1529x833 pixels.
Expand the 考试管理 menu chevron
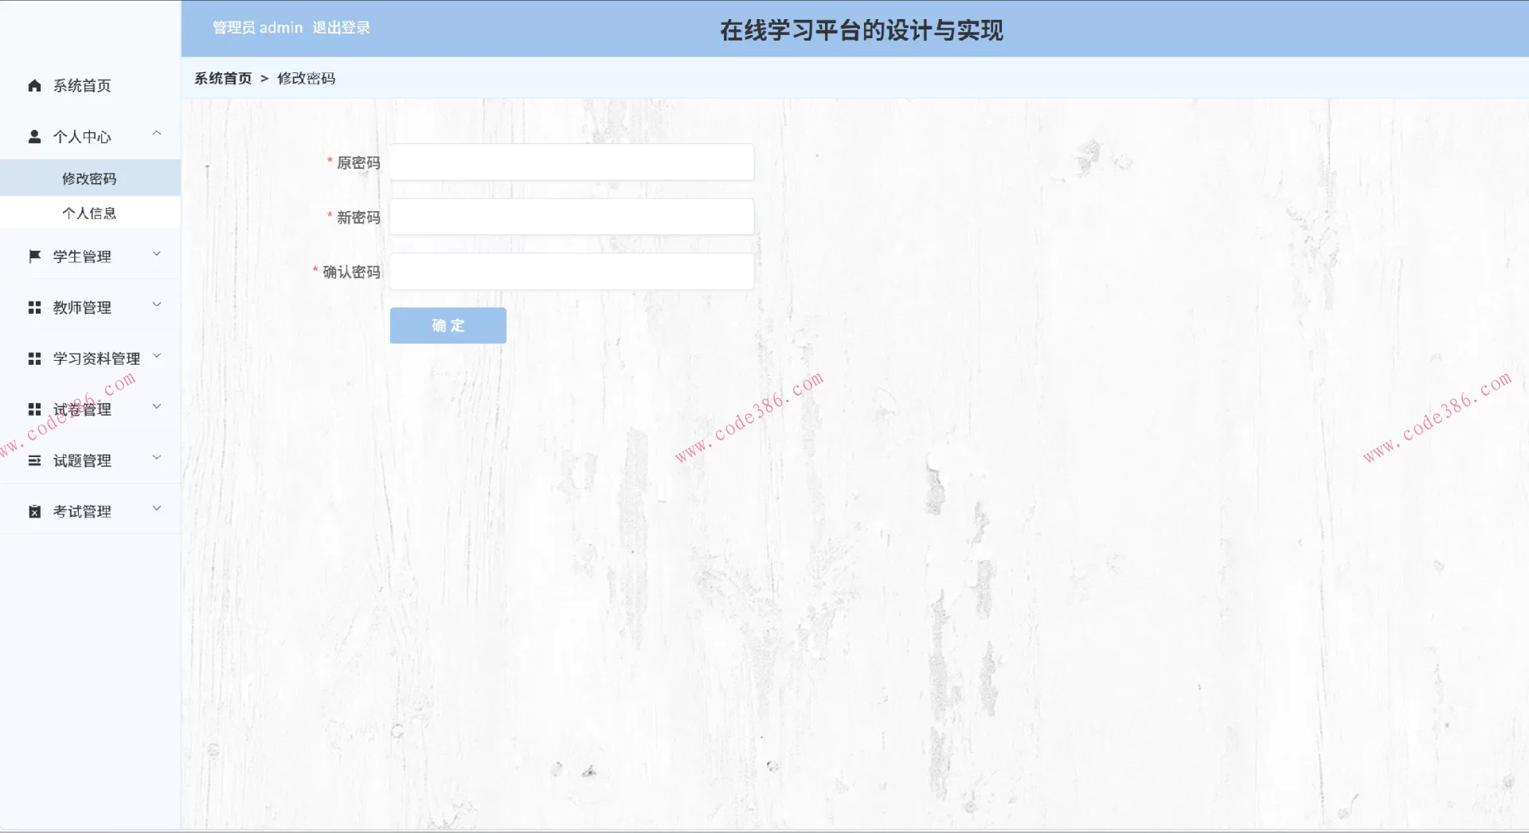[x=157, y=508]
